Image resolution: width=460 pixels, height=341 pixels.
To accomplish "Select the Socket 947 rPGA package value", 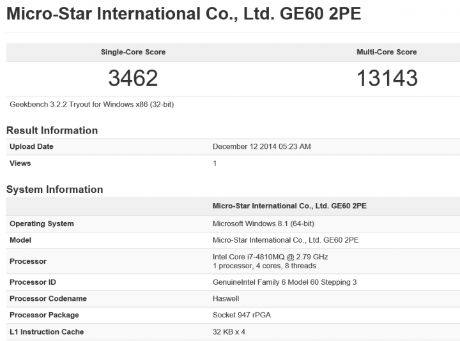I will tap(241, 315).
